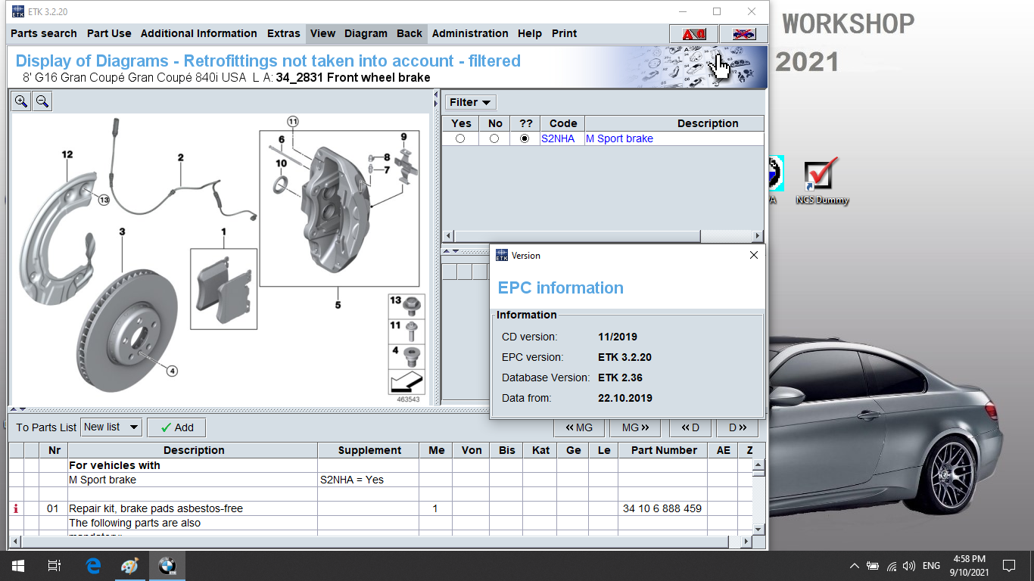
Task: Open the Diagram menu
Action: 366,33
